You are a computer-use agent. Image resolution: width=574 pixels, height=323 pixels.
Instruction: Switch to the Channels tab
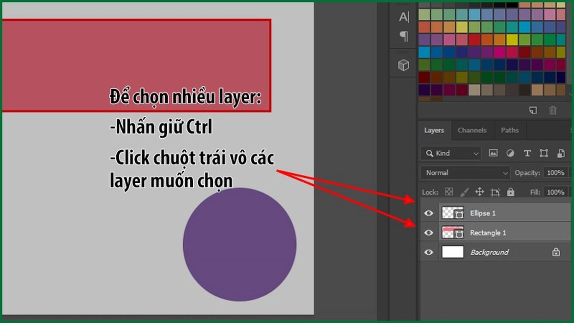[x=472, y=130]
